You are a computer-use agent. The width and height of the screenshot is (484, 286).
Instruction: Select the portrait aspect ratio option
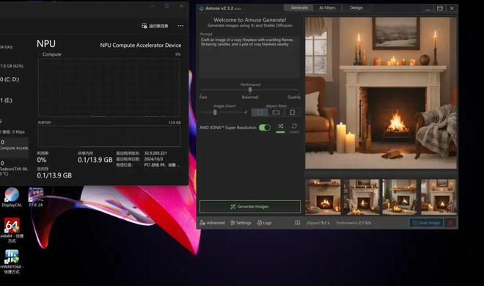pyautogui.click(x=293, y=112)
